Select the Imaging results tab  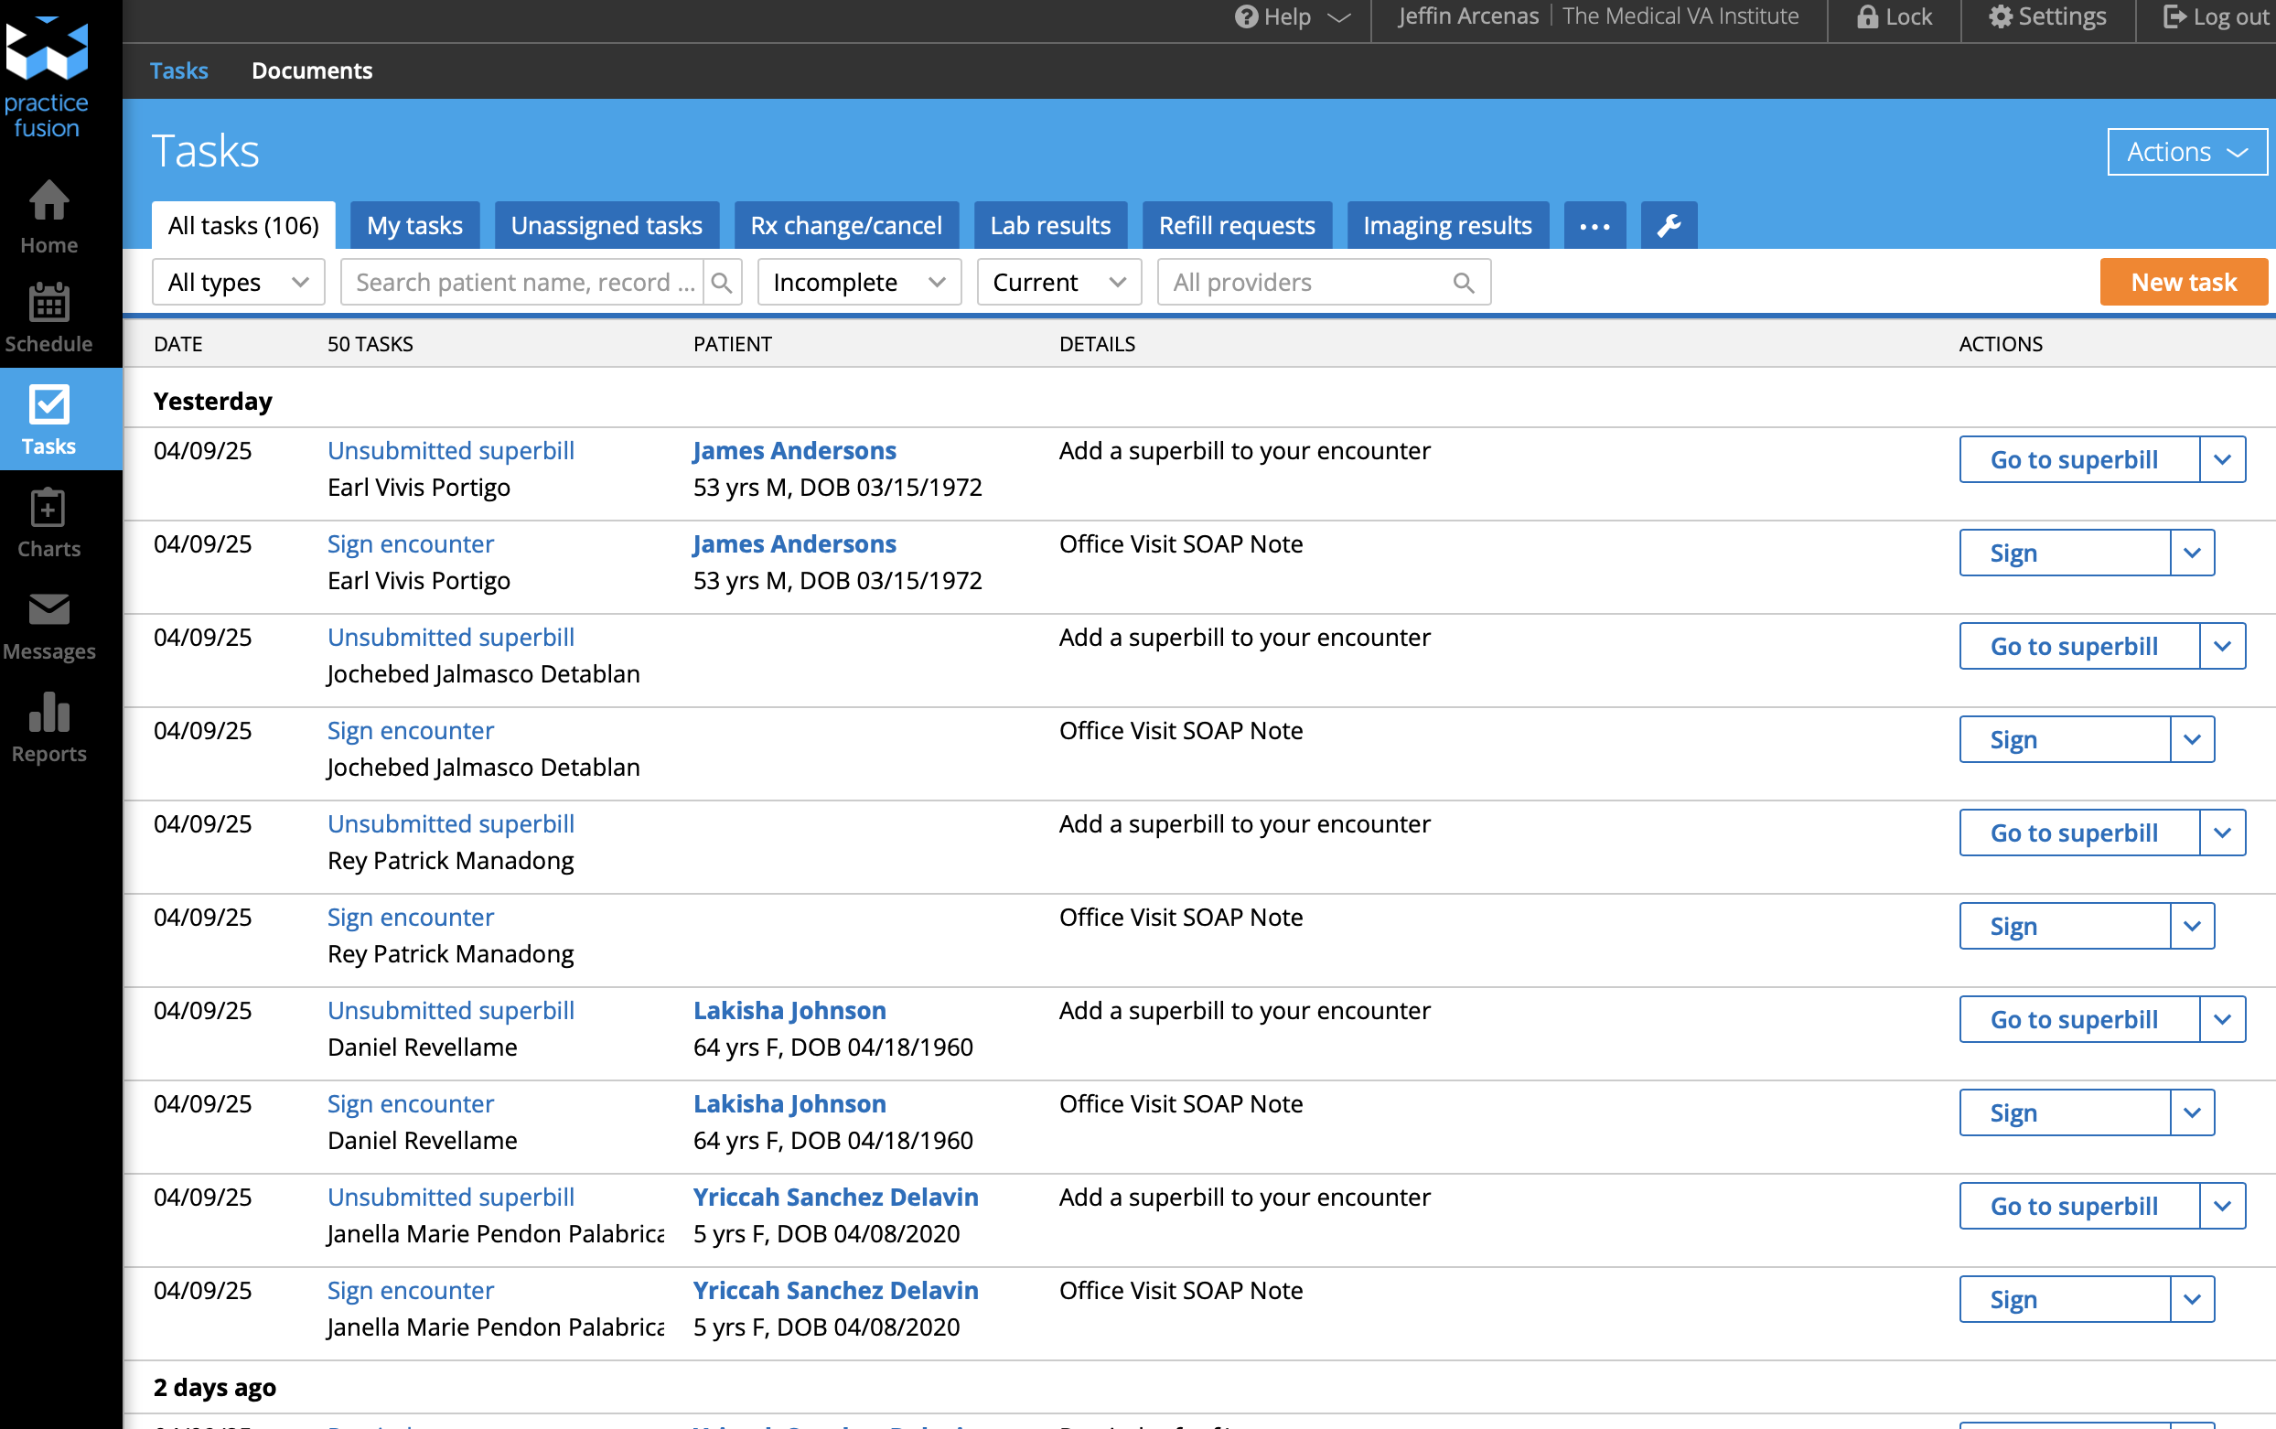pos(1447,225)
